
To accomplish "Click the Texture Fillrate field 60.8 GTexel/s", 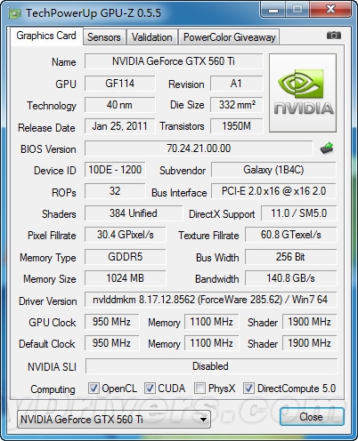I will (x=291, y=235).
